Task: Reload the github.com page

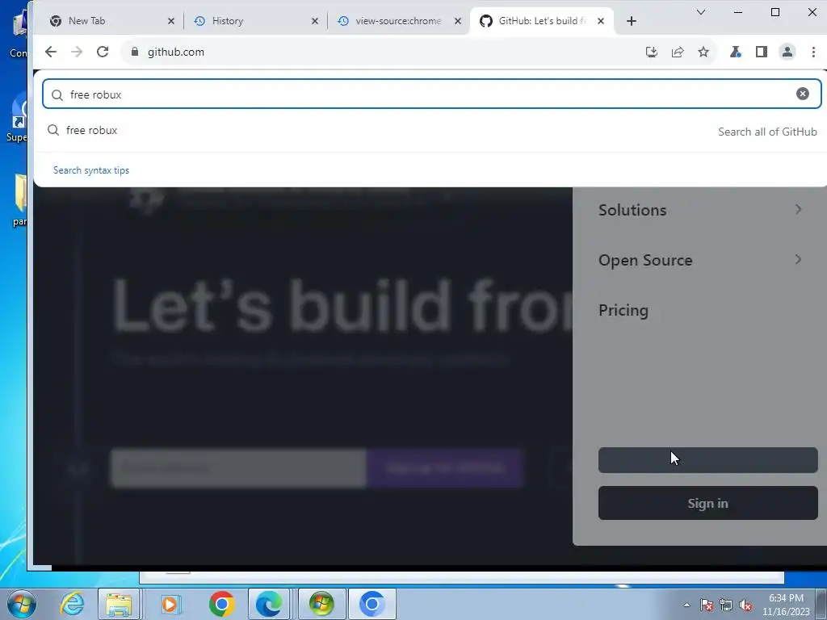Action: (103, 52)
